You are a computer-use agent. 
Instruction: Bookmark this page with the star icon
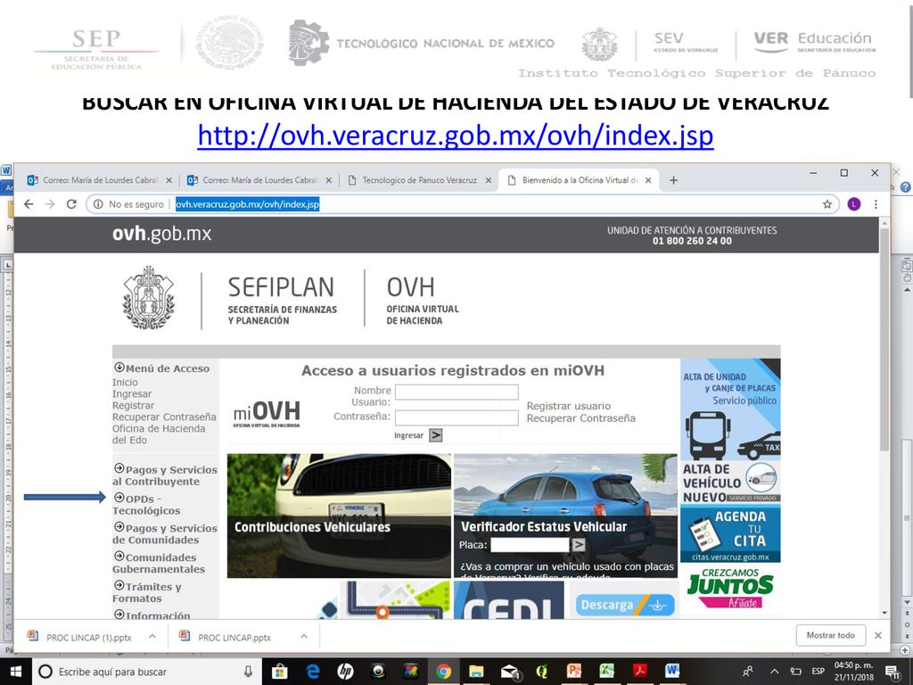tap(827, 204)
